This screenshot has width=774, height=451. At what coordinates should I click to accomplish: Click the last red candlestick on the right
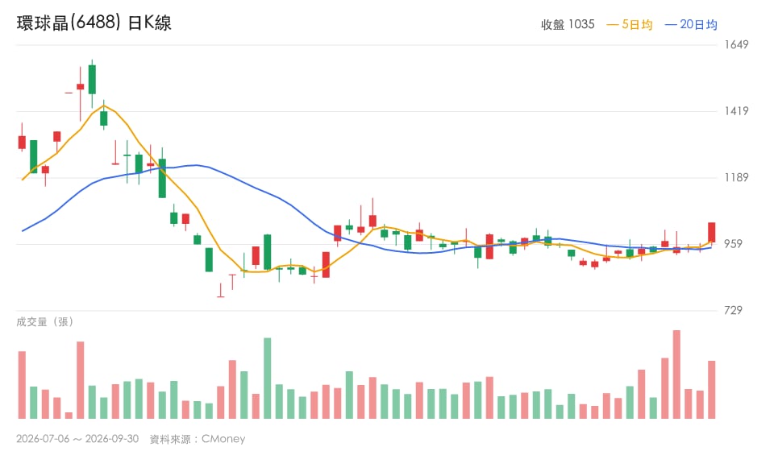coord(711,232)
